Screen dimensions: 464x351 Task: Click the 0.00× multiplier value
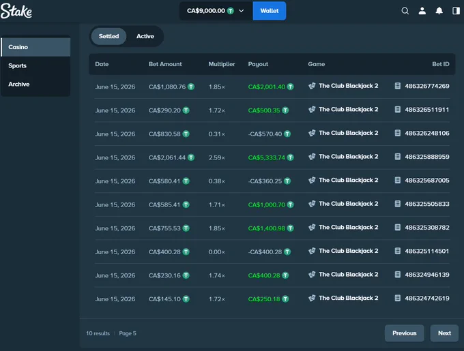[x=216, y=252]
